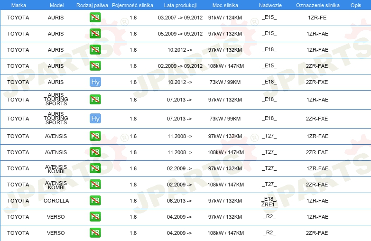Select date range 05.2009 -> 09.2012
This screenshot has height=241, width=371.
(180, 34)
